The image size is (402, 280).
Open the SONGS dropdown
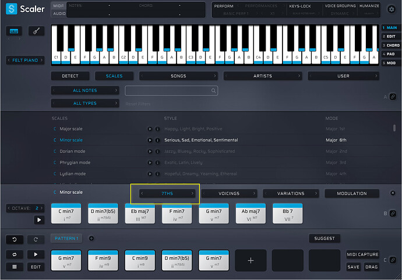(x=178, y=76)
